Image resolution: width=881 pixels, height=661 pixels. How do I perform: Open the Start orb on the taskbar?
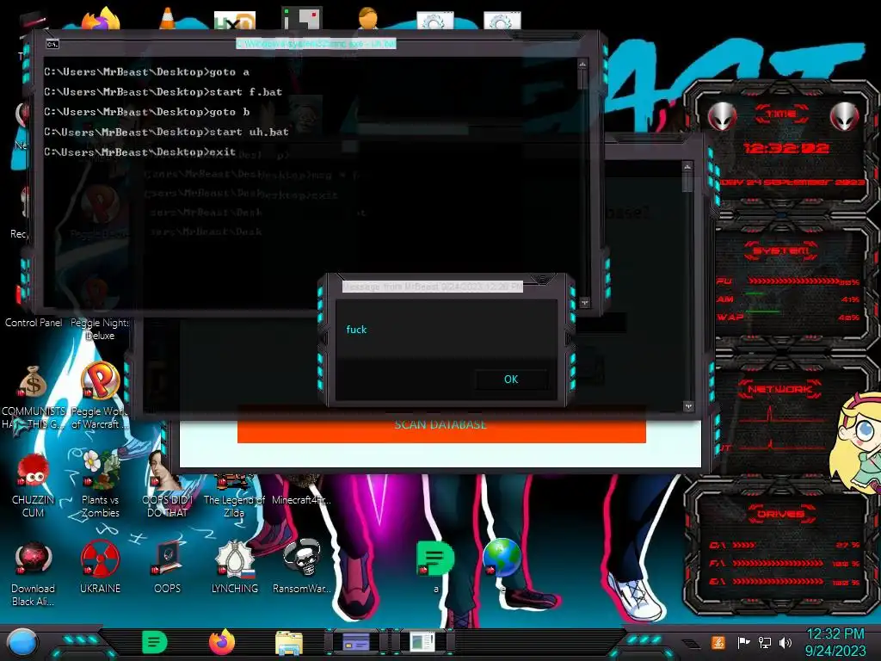[x=22, y=642]
